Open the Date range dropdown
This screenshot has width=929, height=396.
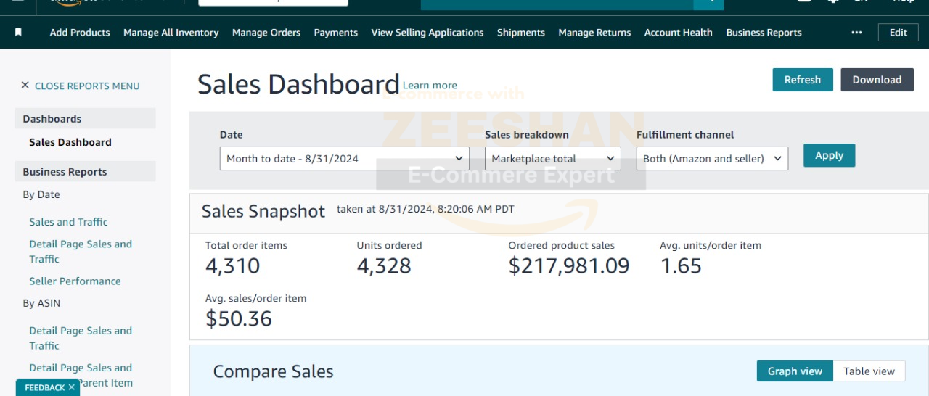pyautogui.click(x=344, y=158)
